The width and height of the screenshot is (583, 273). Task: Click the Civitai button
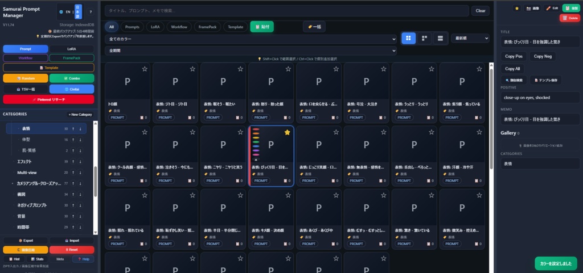click(72, 89)
